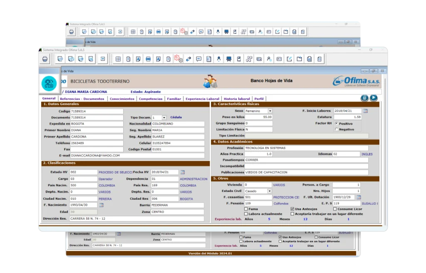Click the pencil edit icon in front toolbar

289,59
